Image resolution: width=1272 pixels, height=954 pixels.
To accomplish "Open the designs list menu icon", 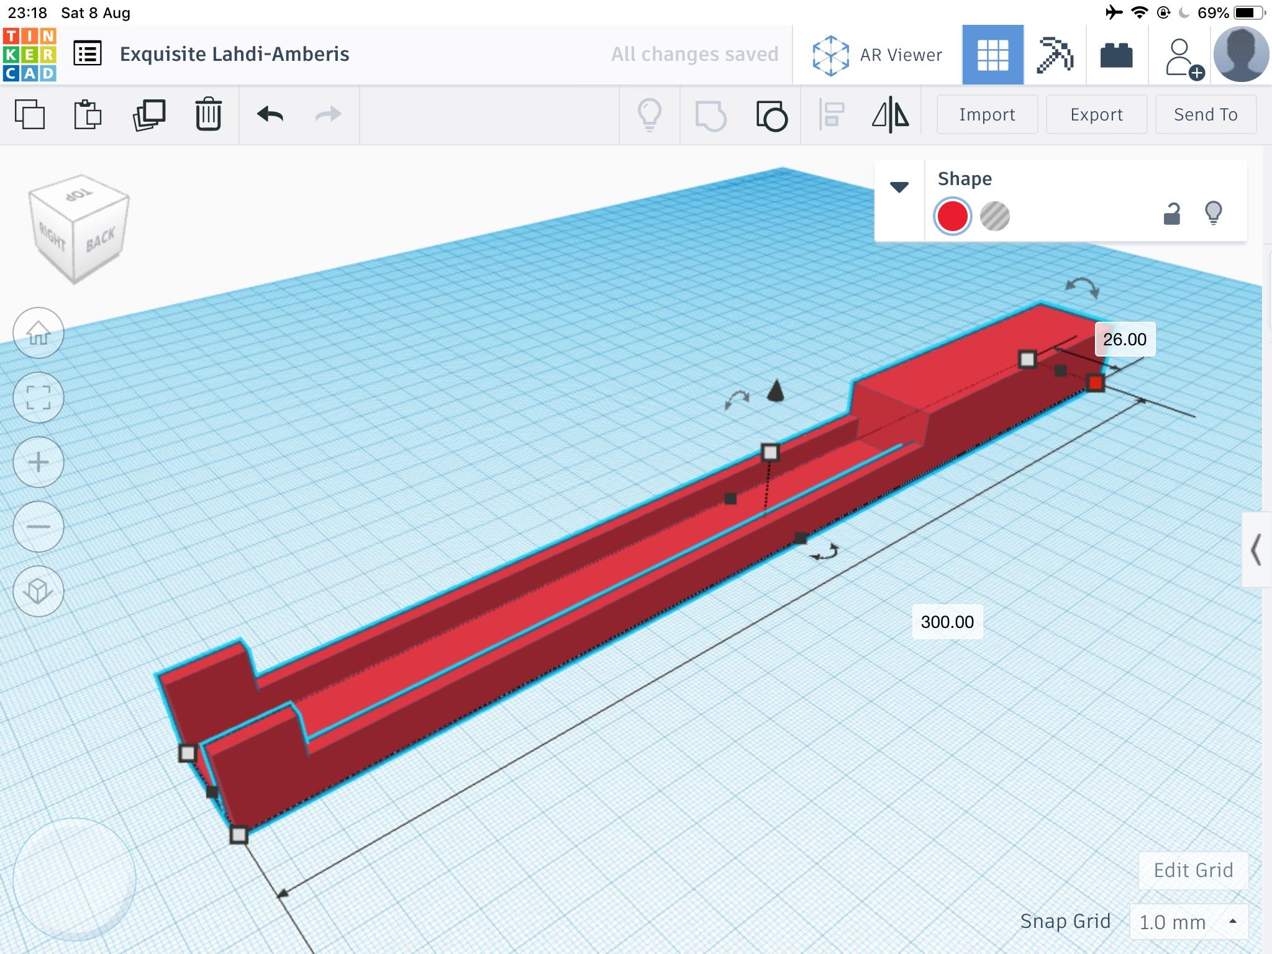I will point(88,54).
